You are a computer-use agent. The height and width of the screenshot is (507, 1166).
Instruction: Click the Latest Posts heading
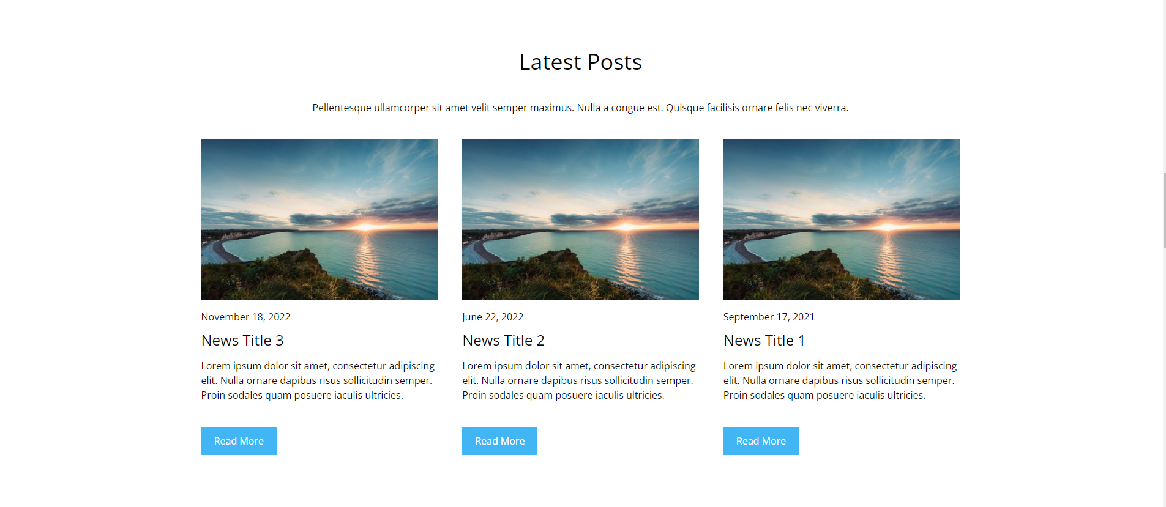tap(580, 62)
